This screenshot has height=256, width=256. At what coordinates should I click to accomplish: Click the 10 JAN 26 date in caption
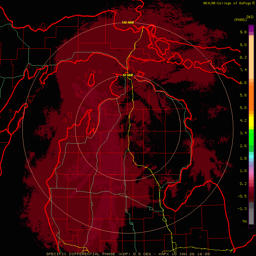tap(184, 254)
